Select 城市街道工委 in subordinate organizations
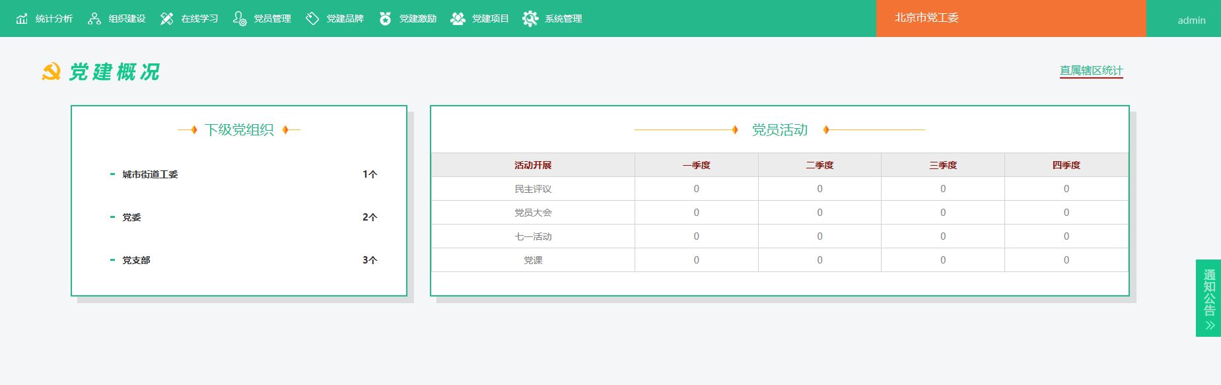 (x=150, y=174)
